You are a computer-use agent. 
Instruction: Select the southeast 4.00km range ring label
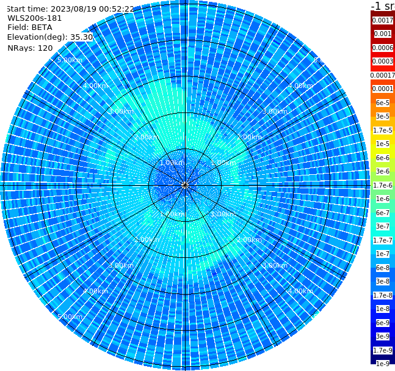(x=300, y=291)
